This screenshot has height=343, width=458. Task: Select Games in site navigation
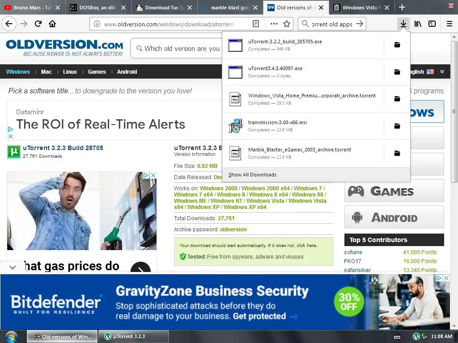click(x=97, y=72)
